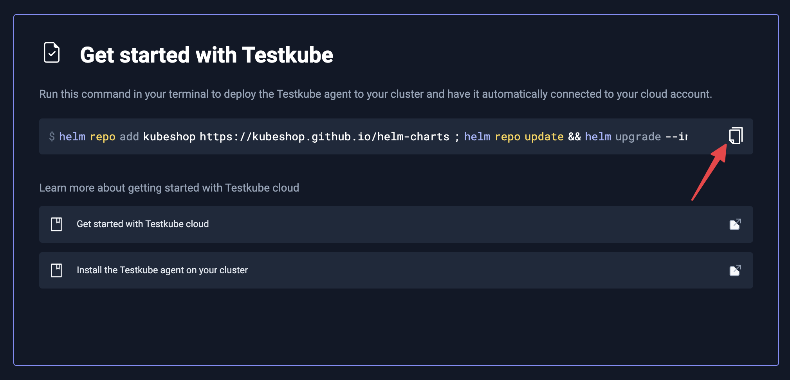Click the && operator in the command
This screenshot has width=790, height=380.
click(x=574, y=136)
